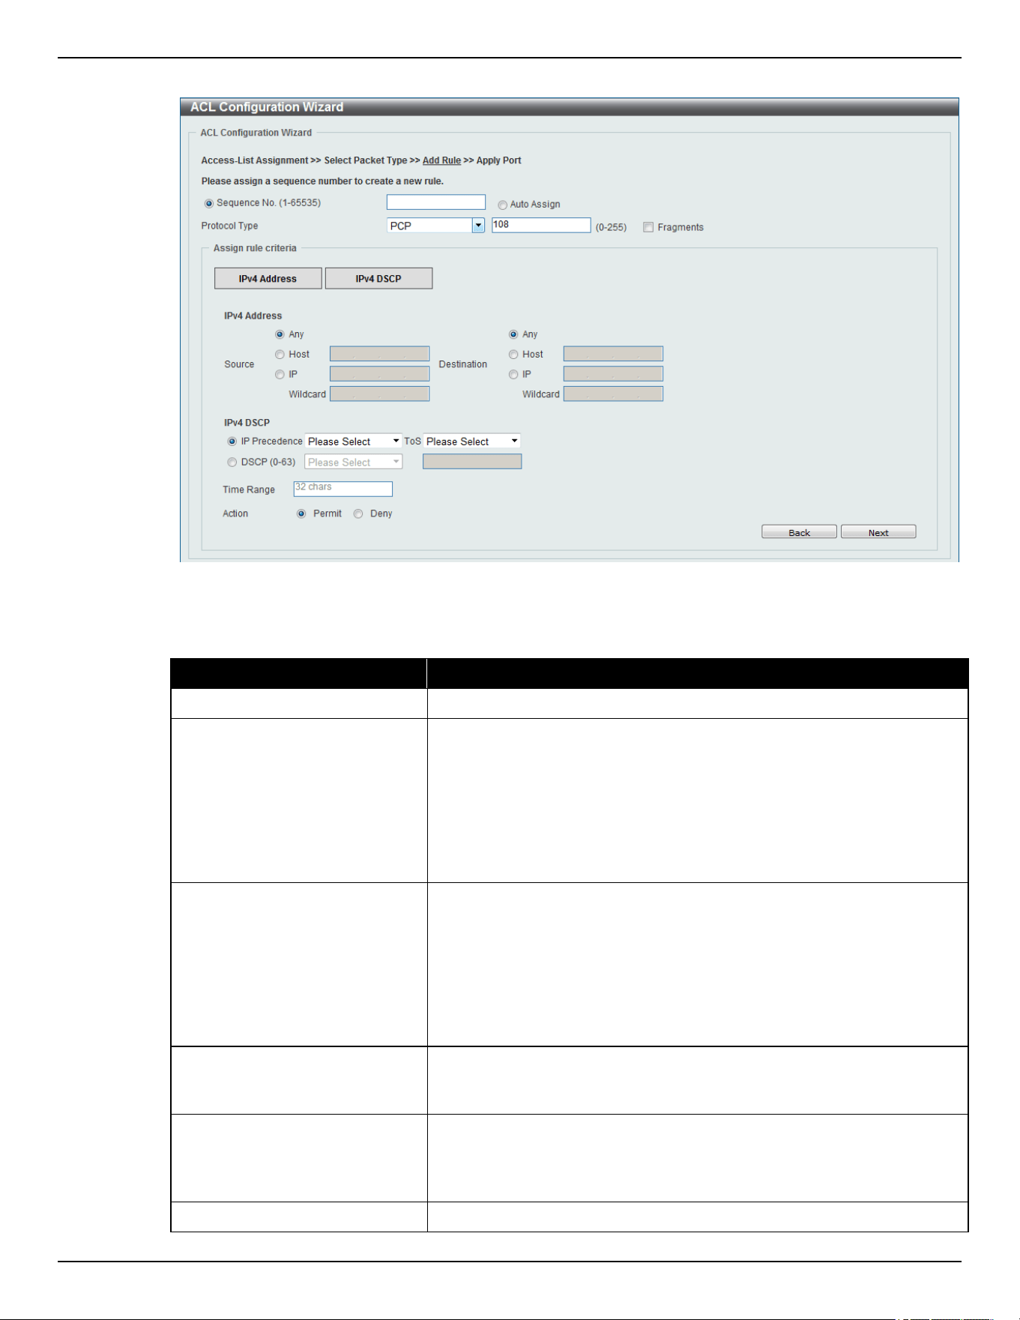
Task: Open the IP Precedence Please Select dropdown
Action: point(353,441)
